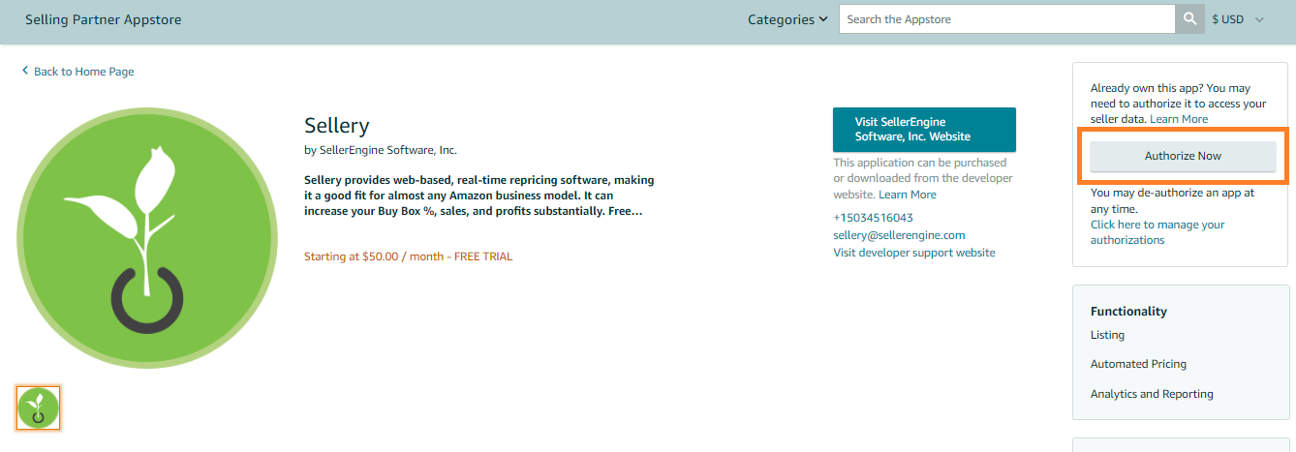Click sellery@sellerengine.com email link
The height and width of the screenshot is (452, 1296).
[899, 235]
